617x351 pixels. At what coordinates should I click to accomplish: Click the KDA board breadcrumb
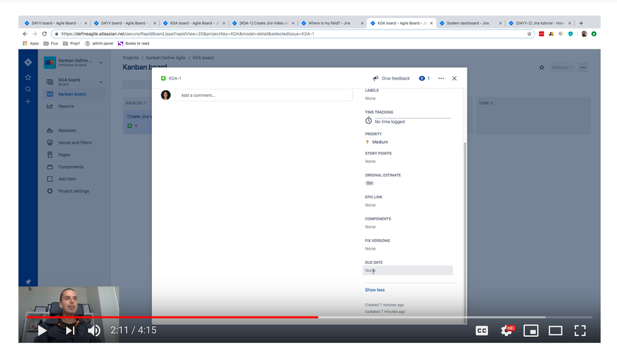(203, 58)
